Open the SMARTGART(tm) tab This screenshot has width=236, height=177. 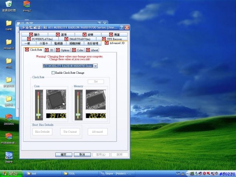click(77, 39)
